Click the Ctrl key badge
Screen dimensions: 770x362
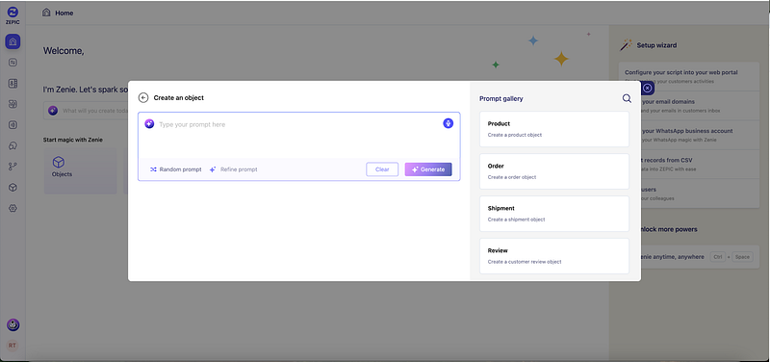pyautogui.click(x=717, y=257)
